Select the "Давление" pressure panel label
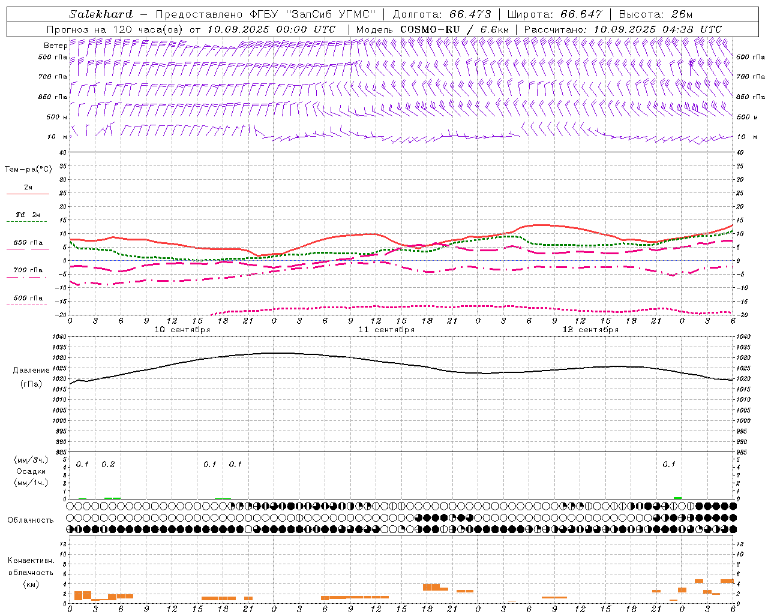This screenshot has height=614, width=768. click(x=31, y=371)
